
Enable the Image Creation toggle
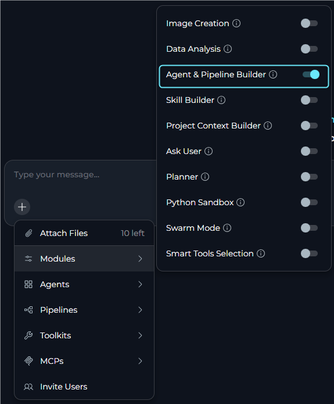click(309, 23)
